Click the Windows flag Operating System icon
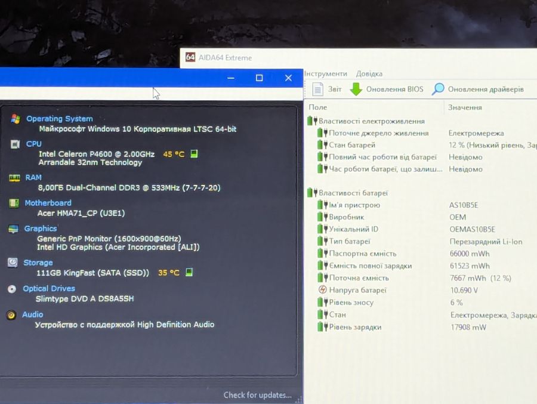 [16, 119]
